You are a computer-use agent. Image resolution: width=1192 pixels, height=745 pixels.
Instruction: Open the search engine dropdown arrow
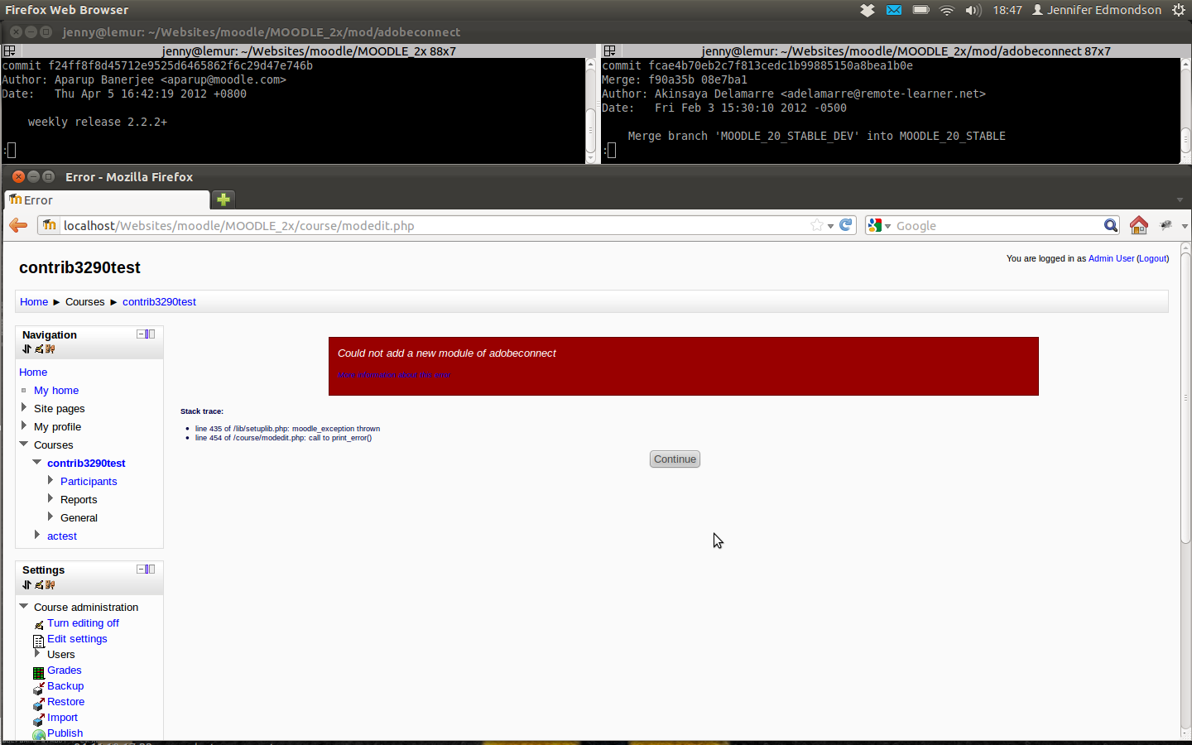tap(888, 226)
